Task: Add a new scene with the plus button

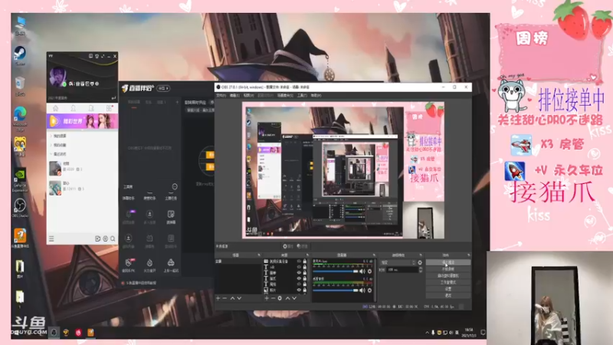Action: click(218, 298)
